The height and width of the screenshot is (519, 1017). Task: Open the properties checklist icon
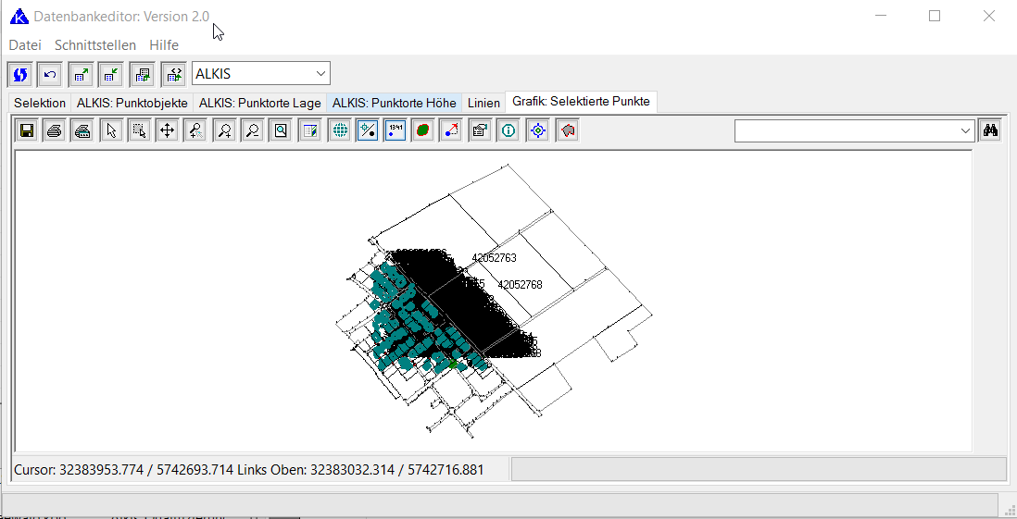coord(481,130)
